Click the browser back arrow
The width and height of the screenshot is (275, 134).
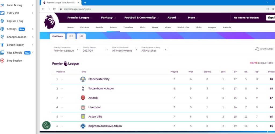coord(43,9)
